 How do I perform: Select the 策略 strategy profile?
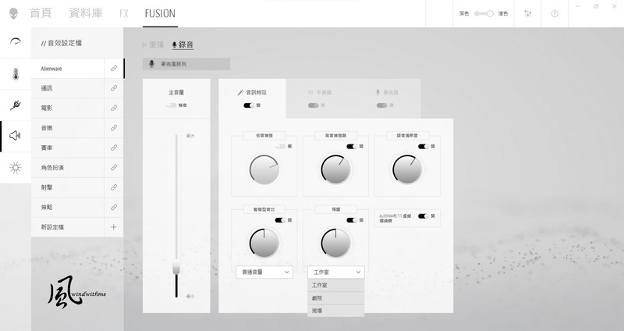click(68, 207)
